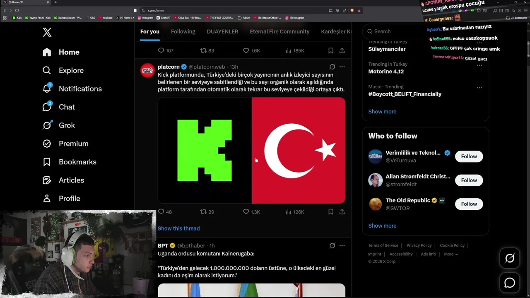Click Show this thread link

[x=178, y=228]
